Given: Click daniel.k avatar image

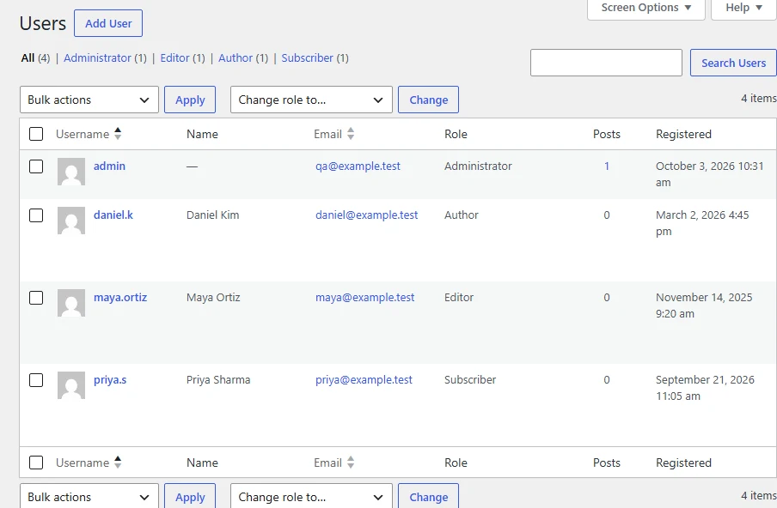Looking at the screenshot, I should 71,221.
